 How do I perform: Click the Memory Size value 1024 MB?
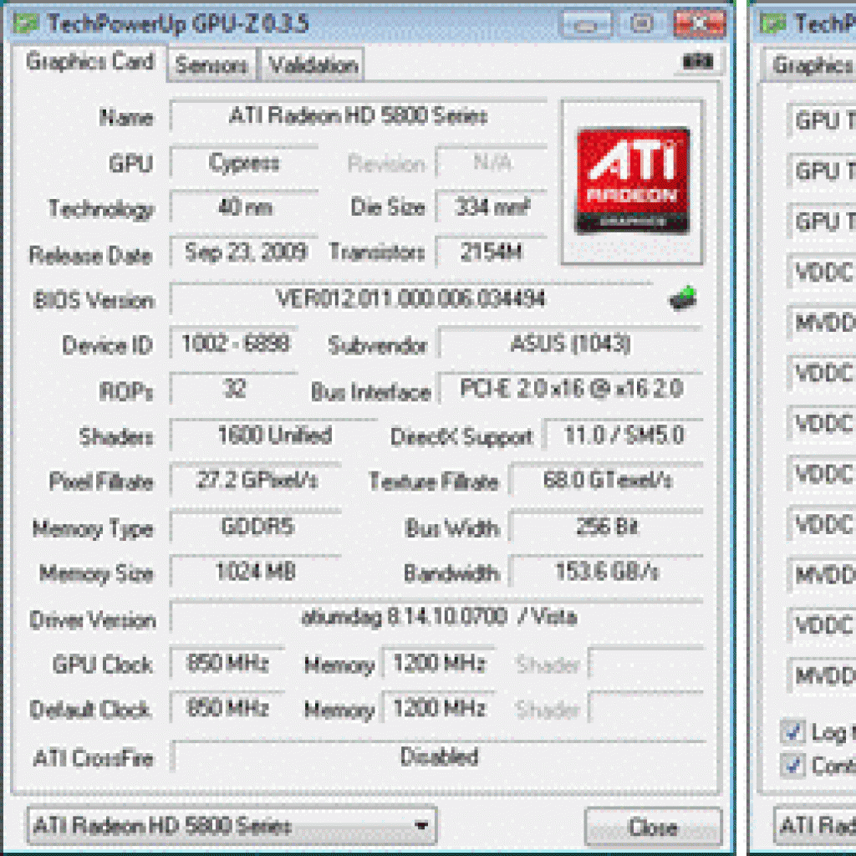point(256,572)
